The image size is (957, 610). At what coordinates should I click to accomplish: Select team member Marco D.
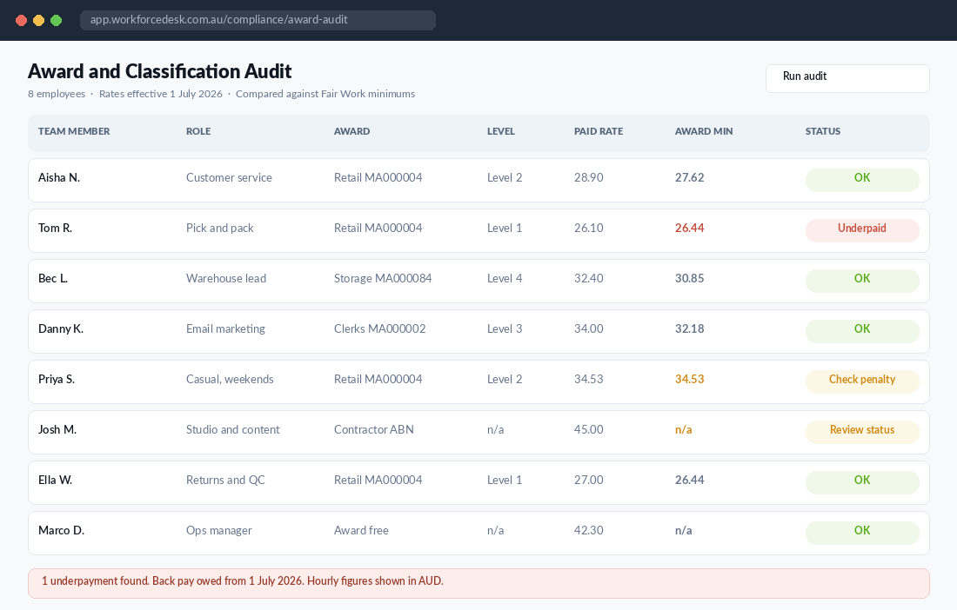(61, 531)
